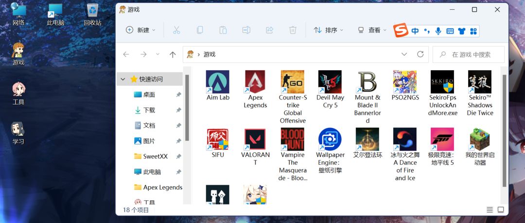Open the 排序 sort dropdown
This screenshot has width=525, height=223.
(329, 30)
